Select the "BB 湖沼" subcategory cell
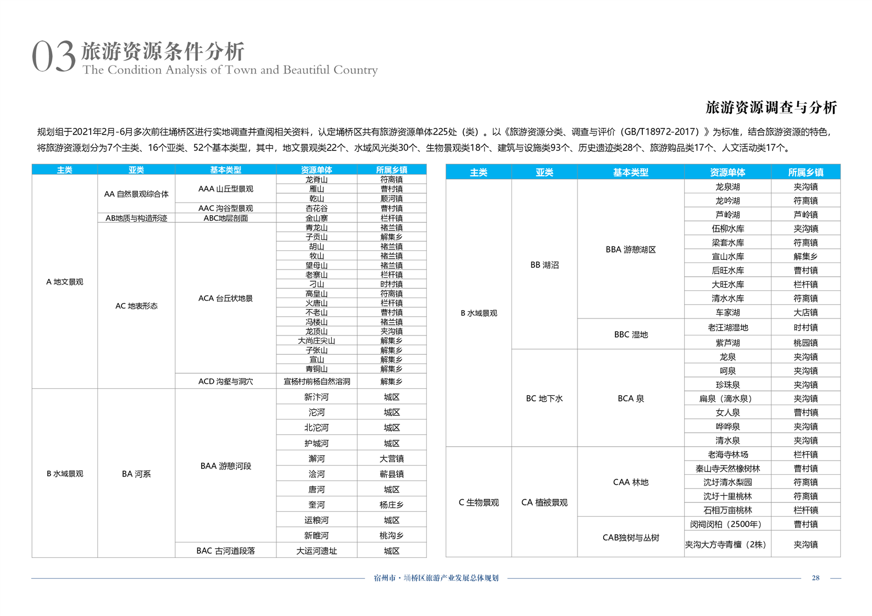The height and width of the screenshot is (616, 872). [x=544, y=265]
